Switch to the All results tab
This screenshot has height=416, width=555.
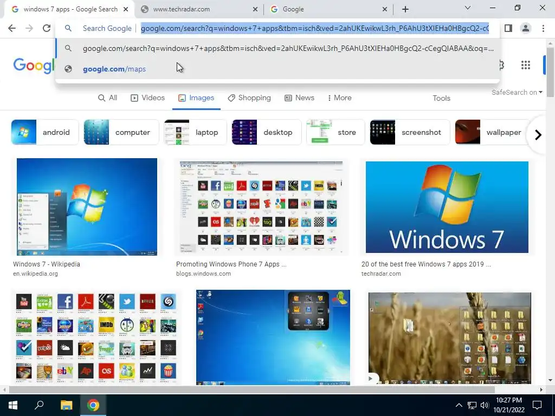[107, 98]
